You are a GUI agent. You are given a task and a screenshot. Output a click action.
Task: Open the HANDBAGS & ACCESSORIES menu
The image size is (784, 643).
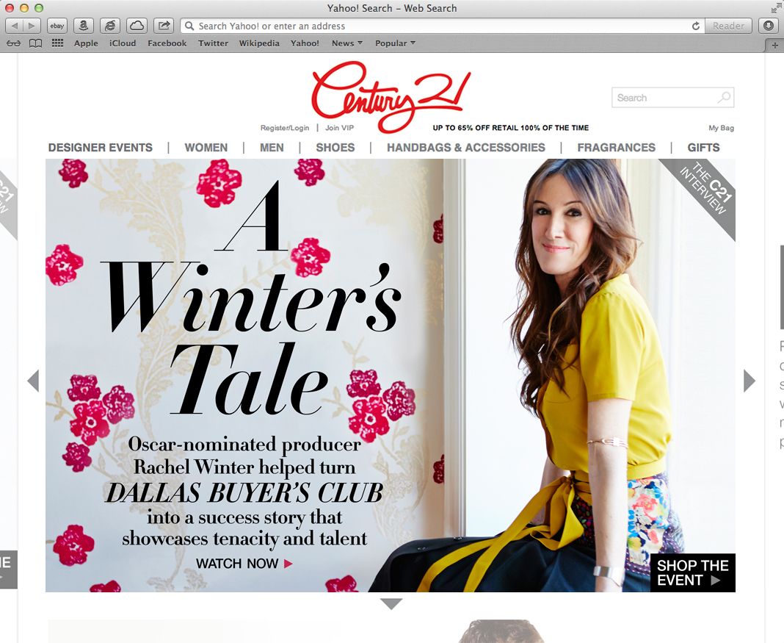(x=465, y=148)
